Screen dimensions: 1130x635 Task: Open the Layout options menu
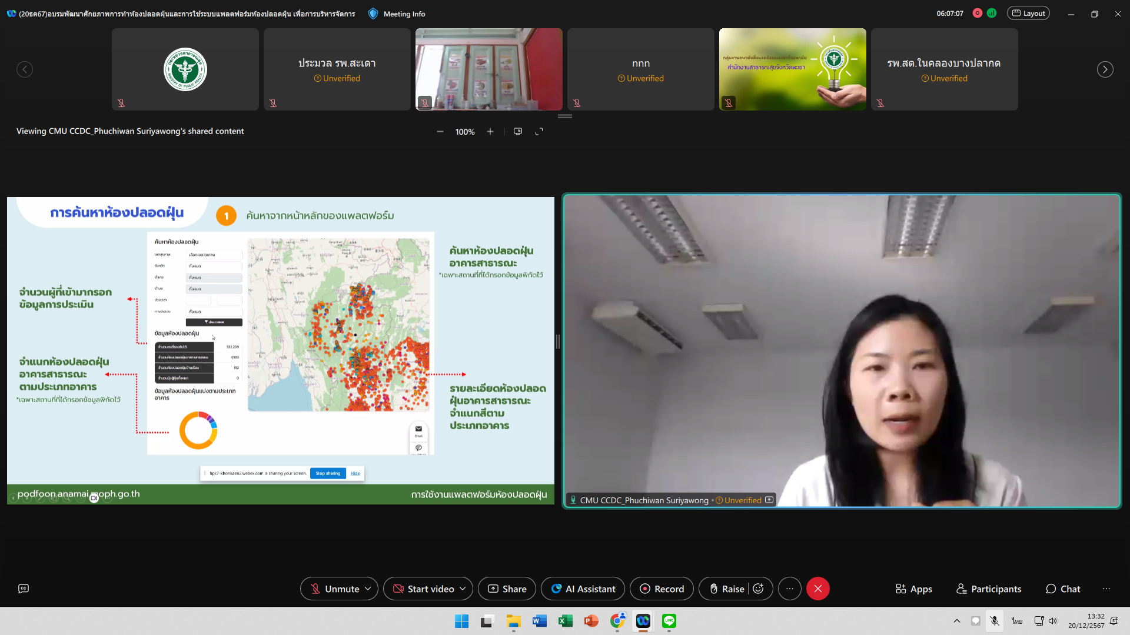pos(1028,14)
